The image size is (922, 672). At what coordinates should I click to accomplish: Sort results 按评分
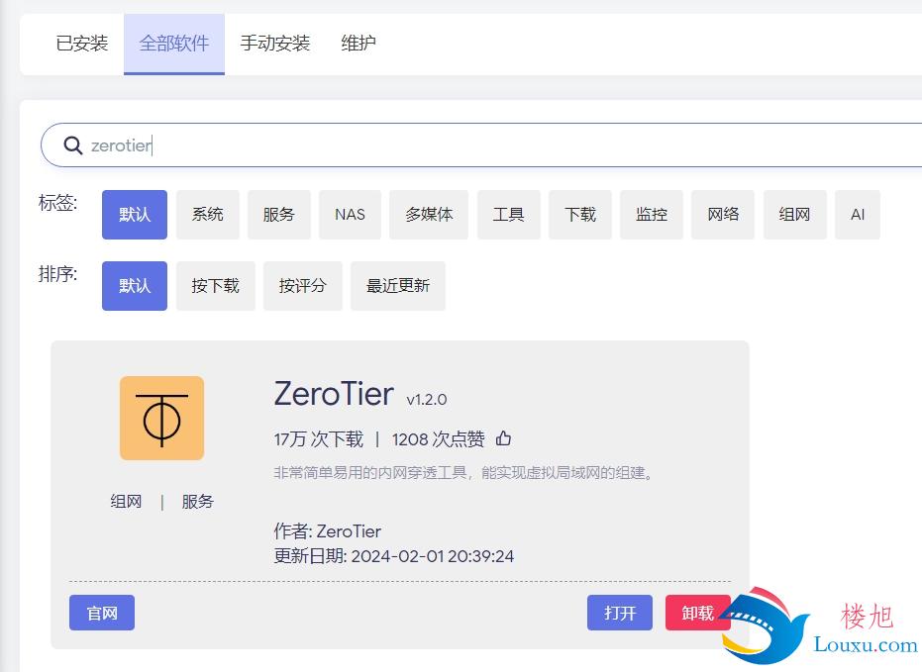pyautogui.click(x=303, y=286)
